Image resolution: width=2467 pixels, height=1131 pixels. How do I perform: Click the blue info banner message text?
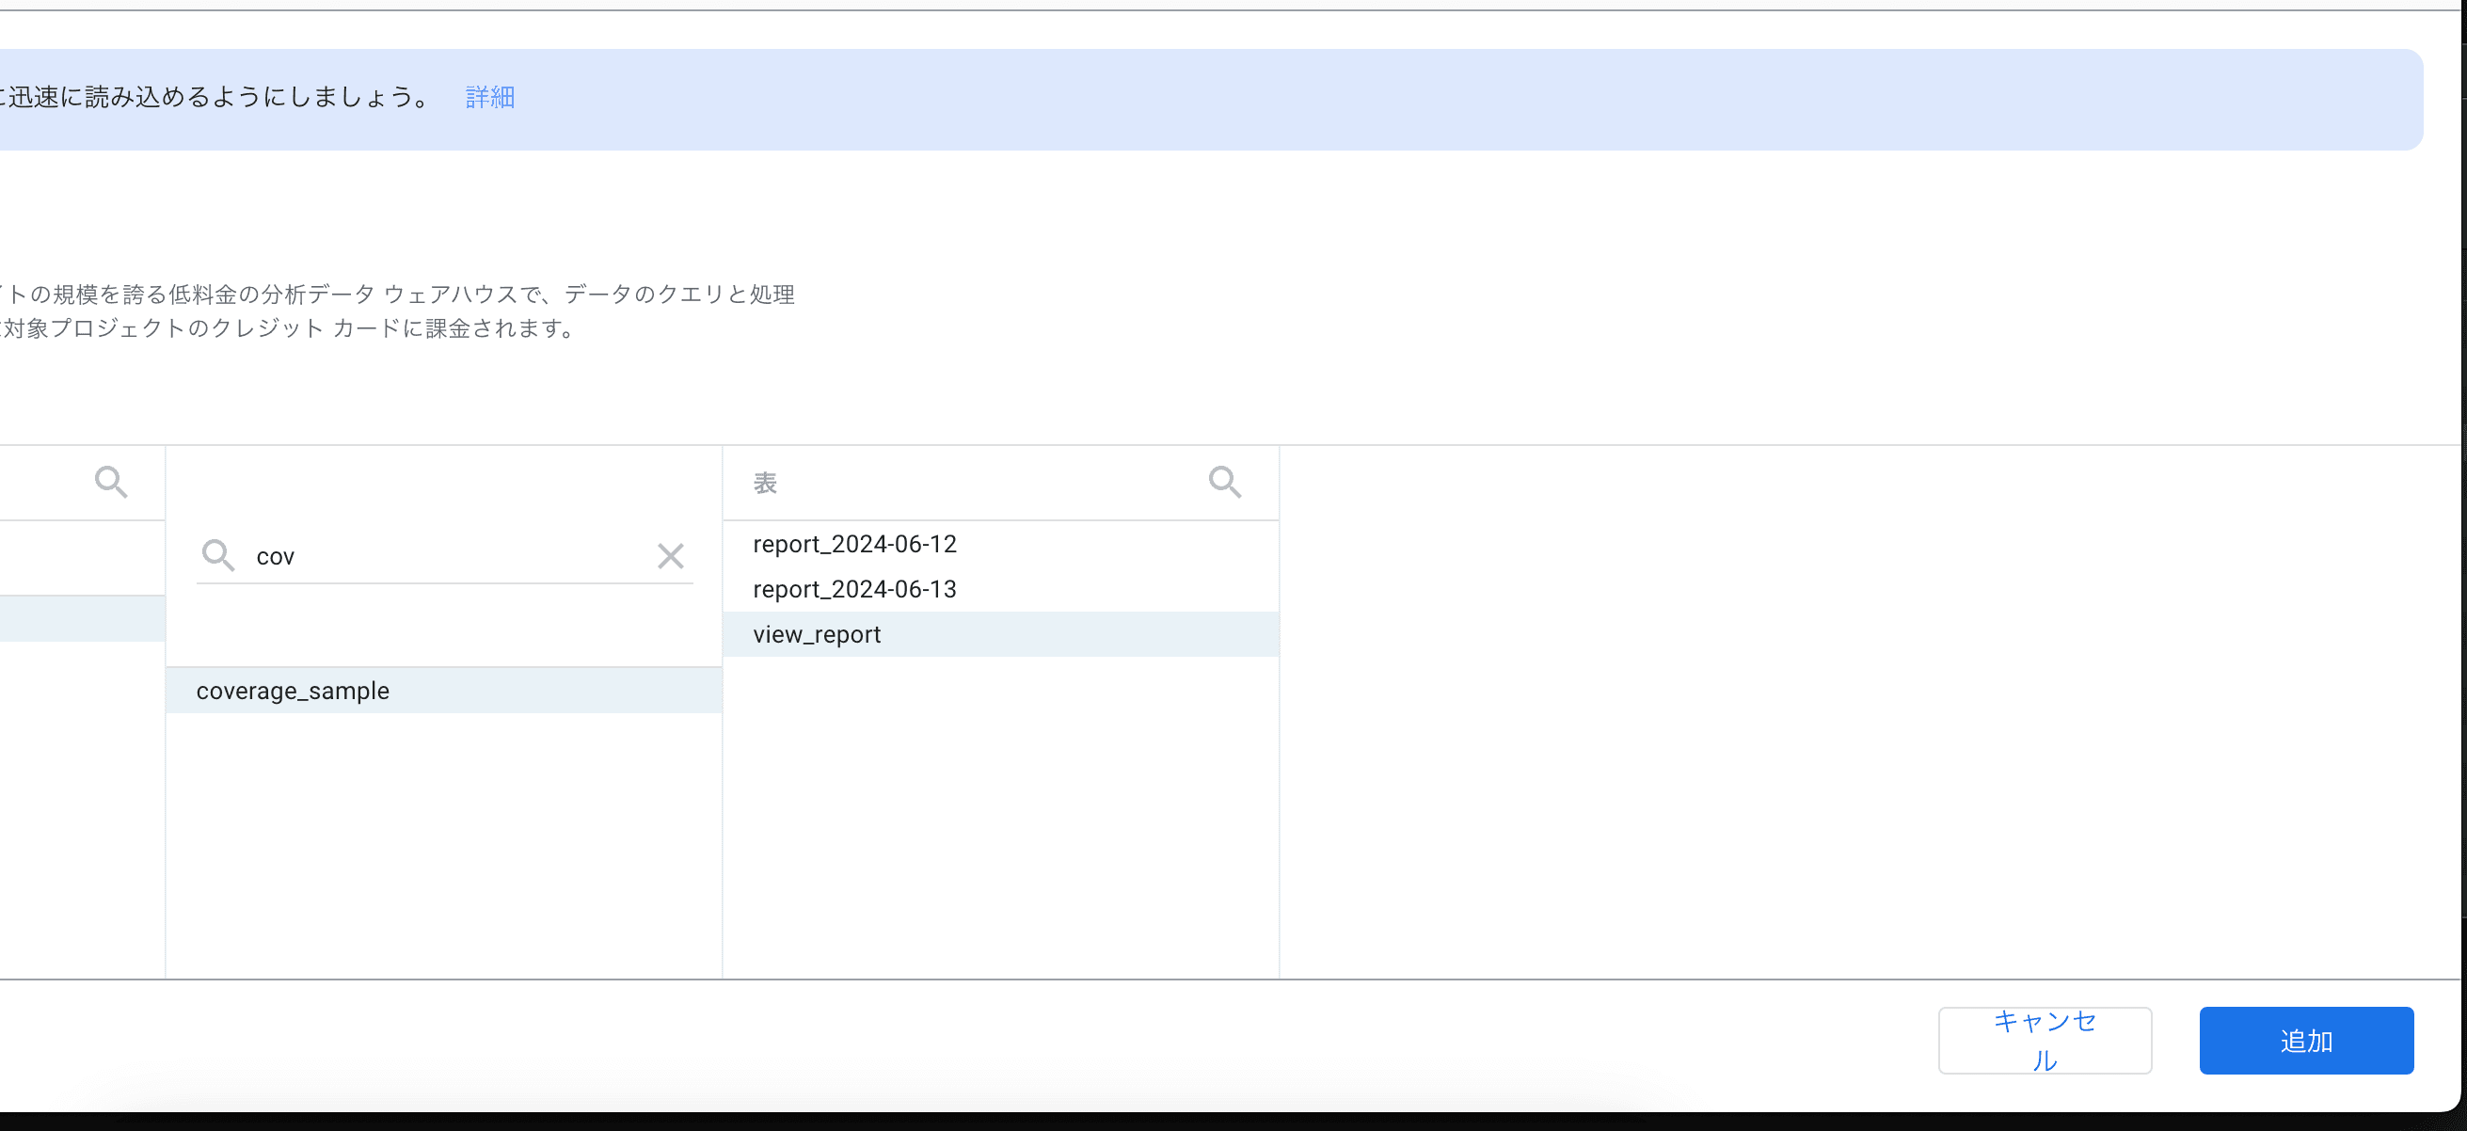tap(220, 98)
